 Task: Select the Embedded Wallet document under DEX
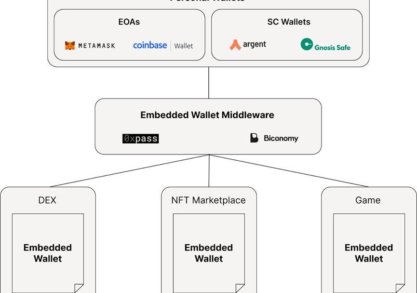(48, 253)
